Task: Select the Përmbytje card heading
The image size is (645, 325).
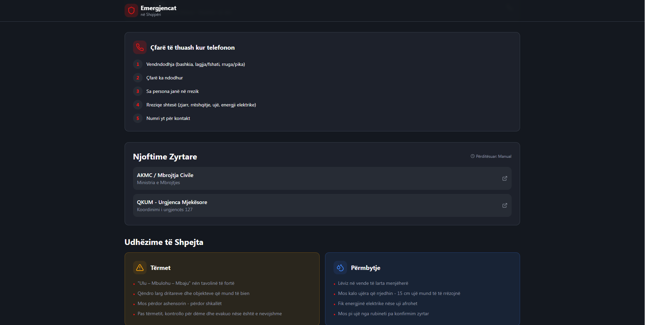Action: (365, 268)
